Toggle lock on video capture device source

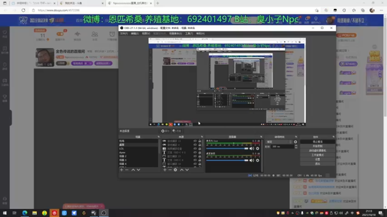[199, 149]
